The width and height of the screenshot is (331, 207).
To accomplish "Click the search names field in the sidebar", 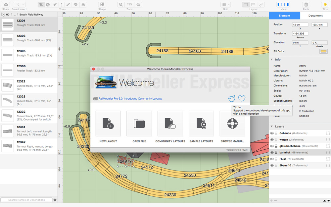I will click(26, 200).
